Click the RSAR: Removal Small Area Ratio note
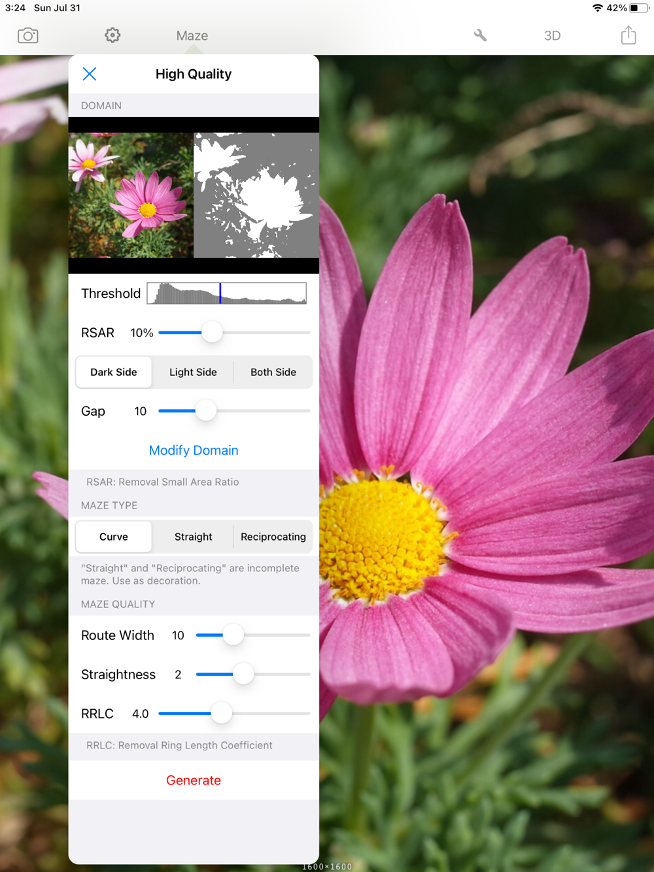This screenshot has width=654, height=872. 163,482
